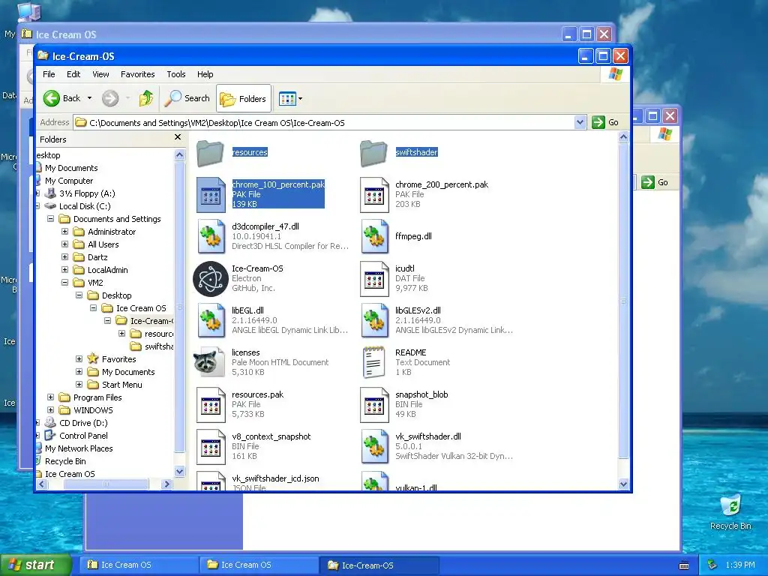
Task: Select Ice-Cream-OS Electron app icon
Action: 211,279
